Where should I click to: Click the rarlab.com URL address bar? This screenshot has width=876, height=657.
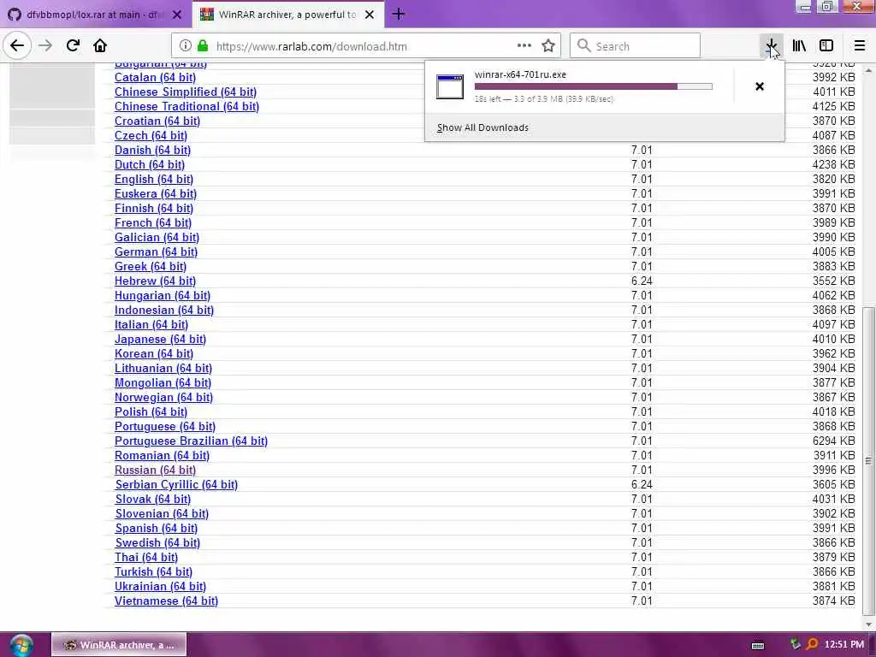(366, 46)
